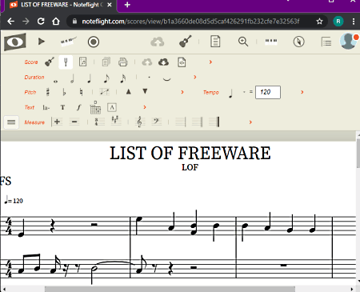This screenshot has width=360, height=292.
Task: Click the horizontal scrollbar thumb
Action: coord(170,289)
